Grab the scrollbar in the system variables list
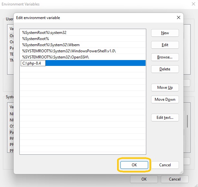This screenshot has width=198, height=187. coord(187,121)
